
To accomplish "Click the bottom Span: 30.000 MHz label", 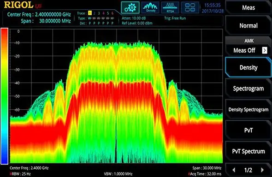I will [207, 168].
